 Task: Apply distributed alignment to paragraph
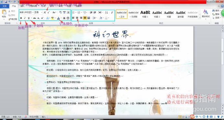(x=89, y=18)
